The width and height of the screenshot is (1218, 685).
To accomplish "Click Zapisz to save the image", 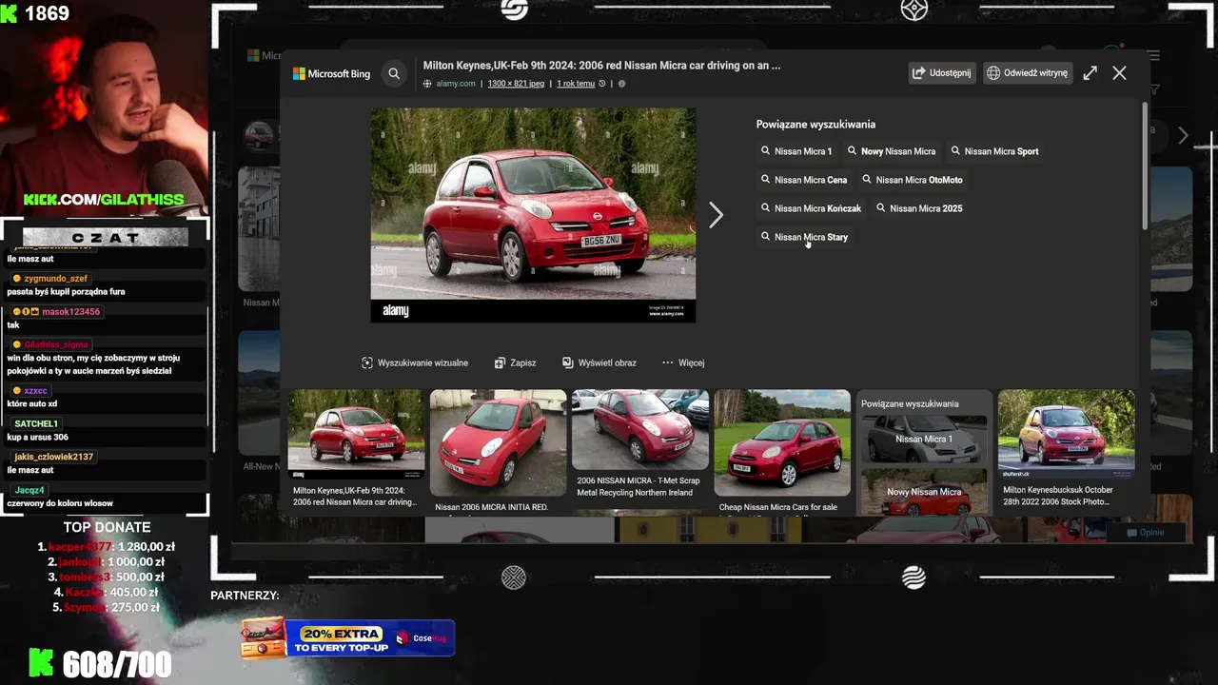I will point(515,362).
